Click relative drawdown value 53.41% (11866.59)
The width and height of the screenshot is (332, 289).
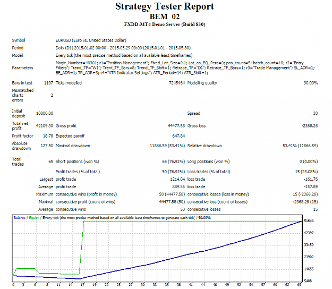(300, 146)
